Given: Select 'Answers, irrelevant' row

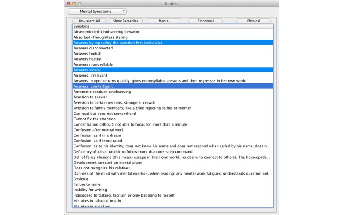Looking at the screenshot, I should click(x=173, y=75).
